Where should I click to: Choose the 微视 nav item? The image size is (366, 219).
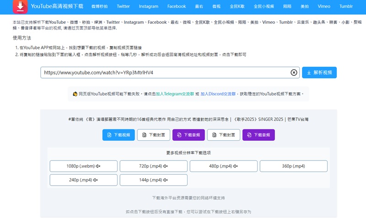[216, 6]
